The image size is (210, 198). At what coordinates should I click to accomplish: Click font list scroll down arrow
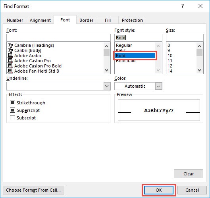click(107, 70)
